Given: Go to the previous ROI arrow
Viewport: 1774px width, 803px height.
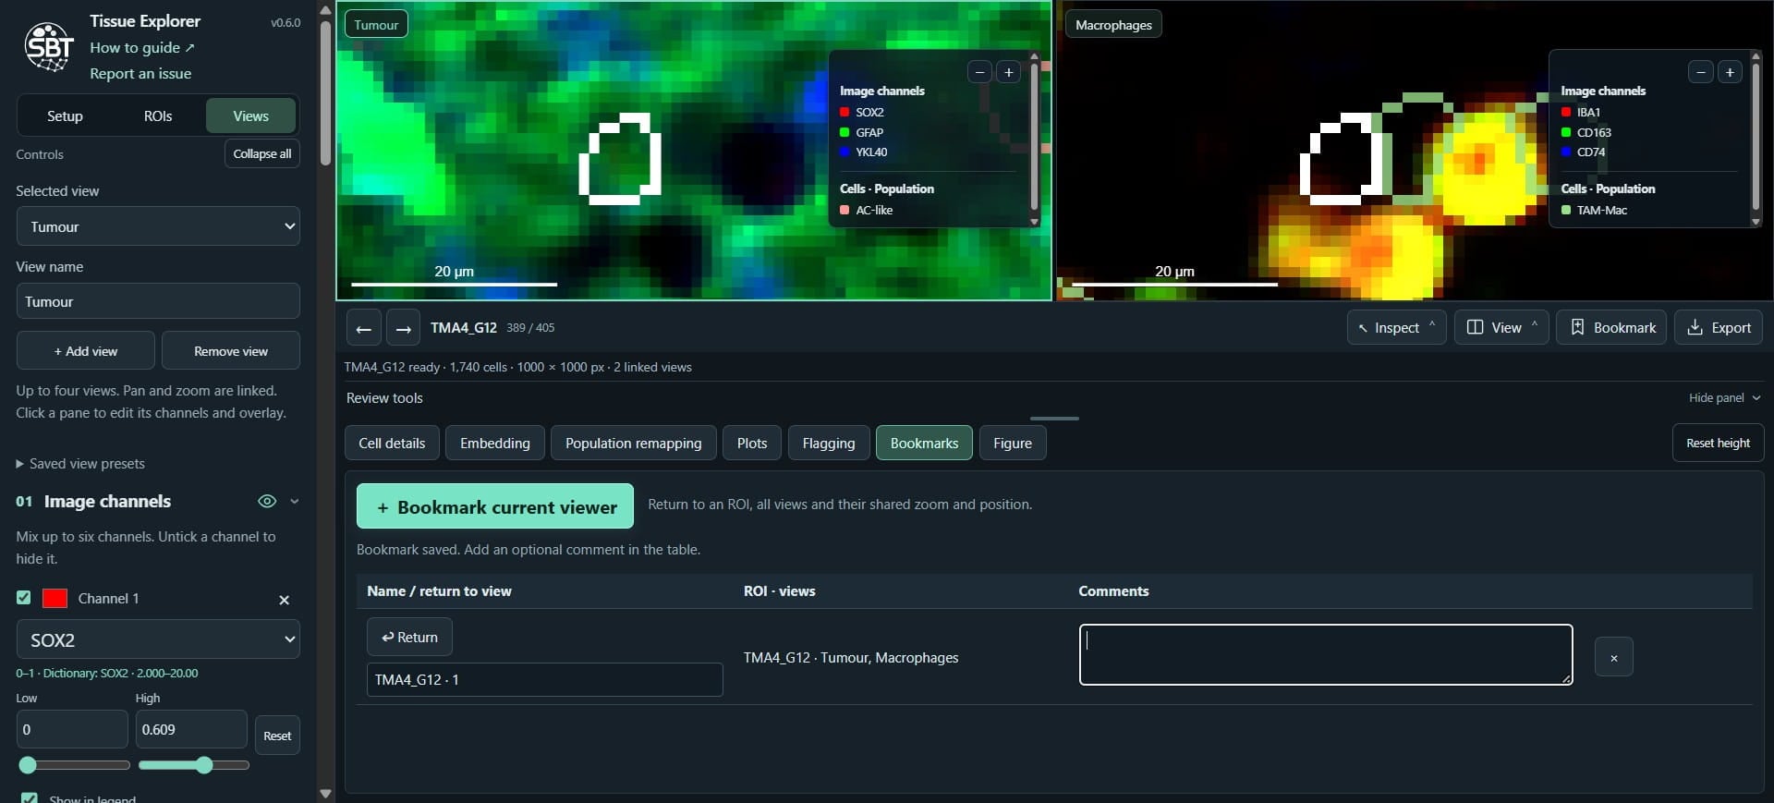Looking at the screenshot, I should pyautogui.click(x=363, y=328).
